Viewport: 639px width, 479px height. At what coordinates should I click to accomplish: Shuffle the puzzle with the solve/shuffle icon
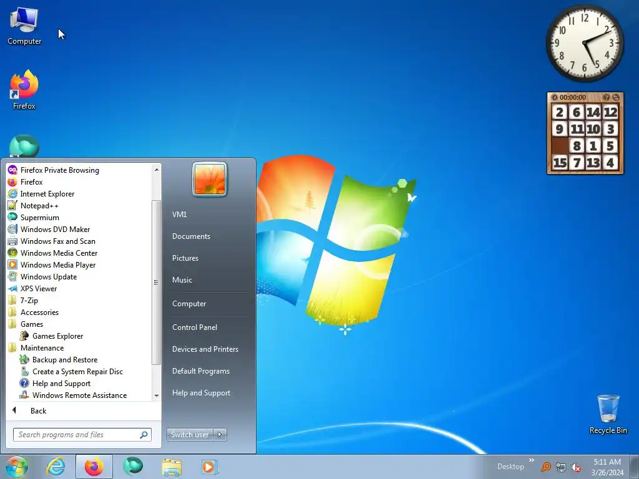(616, 97)
